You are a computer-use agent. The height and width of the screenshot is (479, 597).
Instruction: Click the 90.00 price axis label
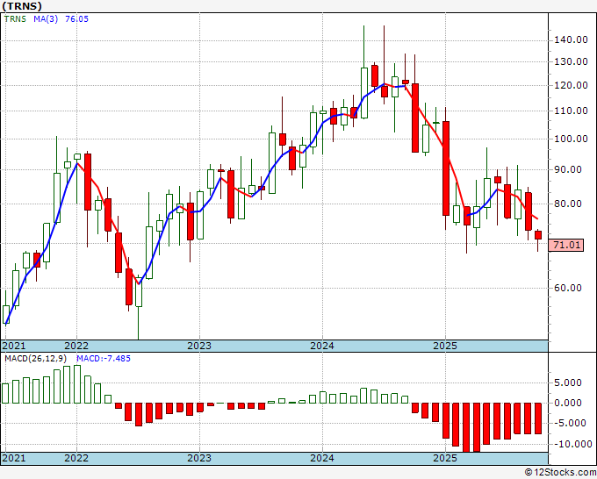coord(568,169)
